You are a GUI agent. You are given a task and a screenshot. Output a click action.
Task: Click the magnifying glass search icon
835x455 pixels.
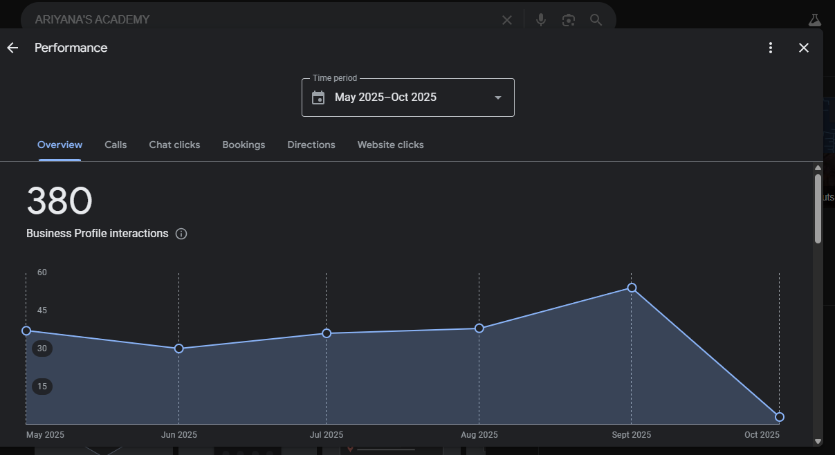click(596, 20)
